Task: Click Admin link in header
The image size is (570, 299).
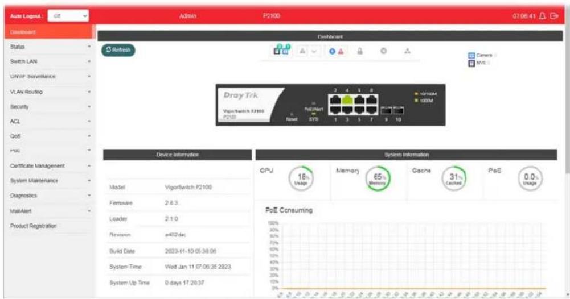Action: coord(187,16)
